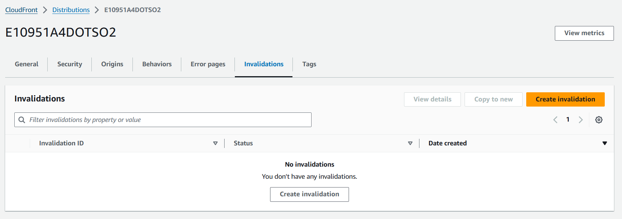Open the Origins tab
This screenshot has width=622, height=219.
coord(112,64)
